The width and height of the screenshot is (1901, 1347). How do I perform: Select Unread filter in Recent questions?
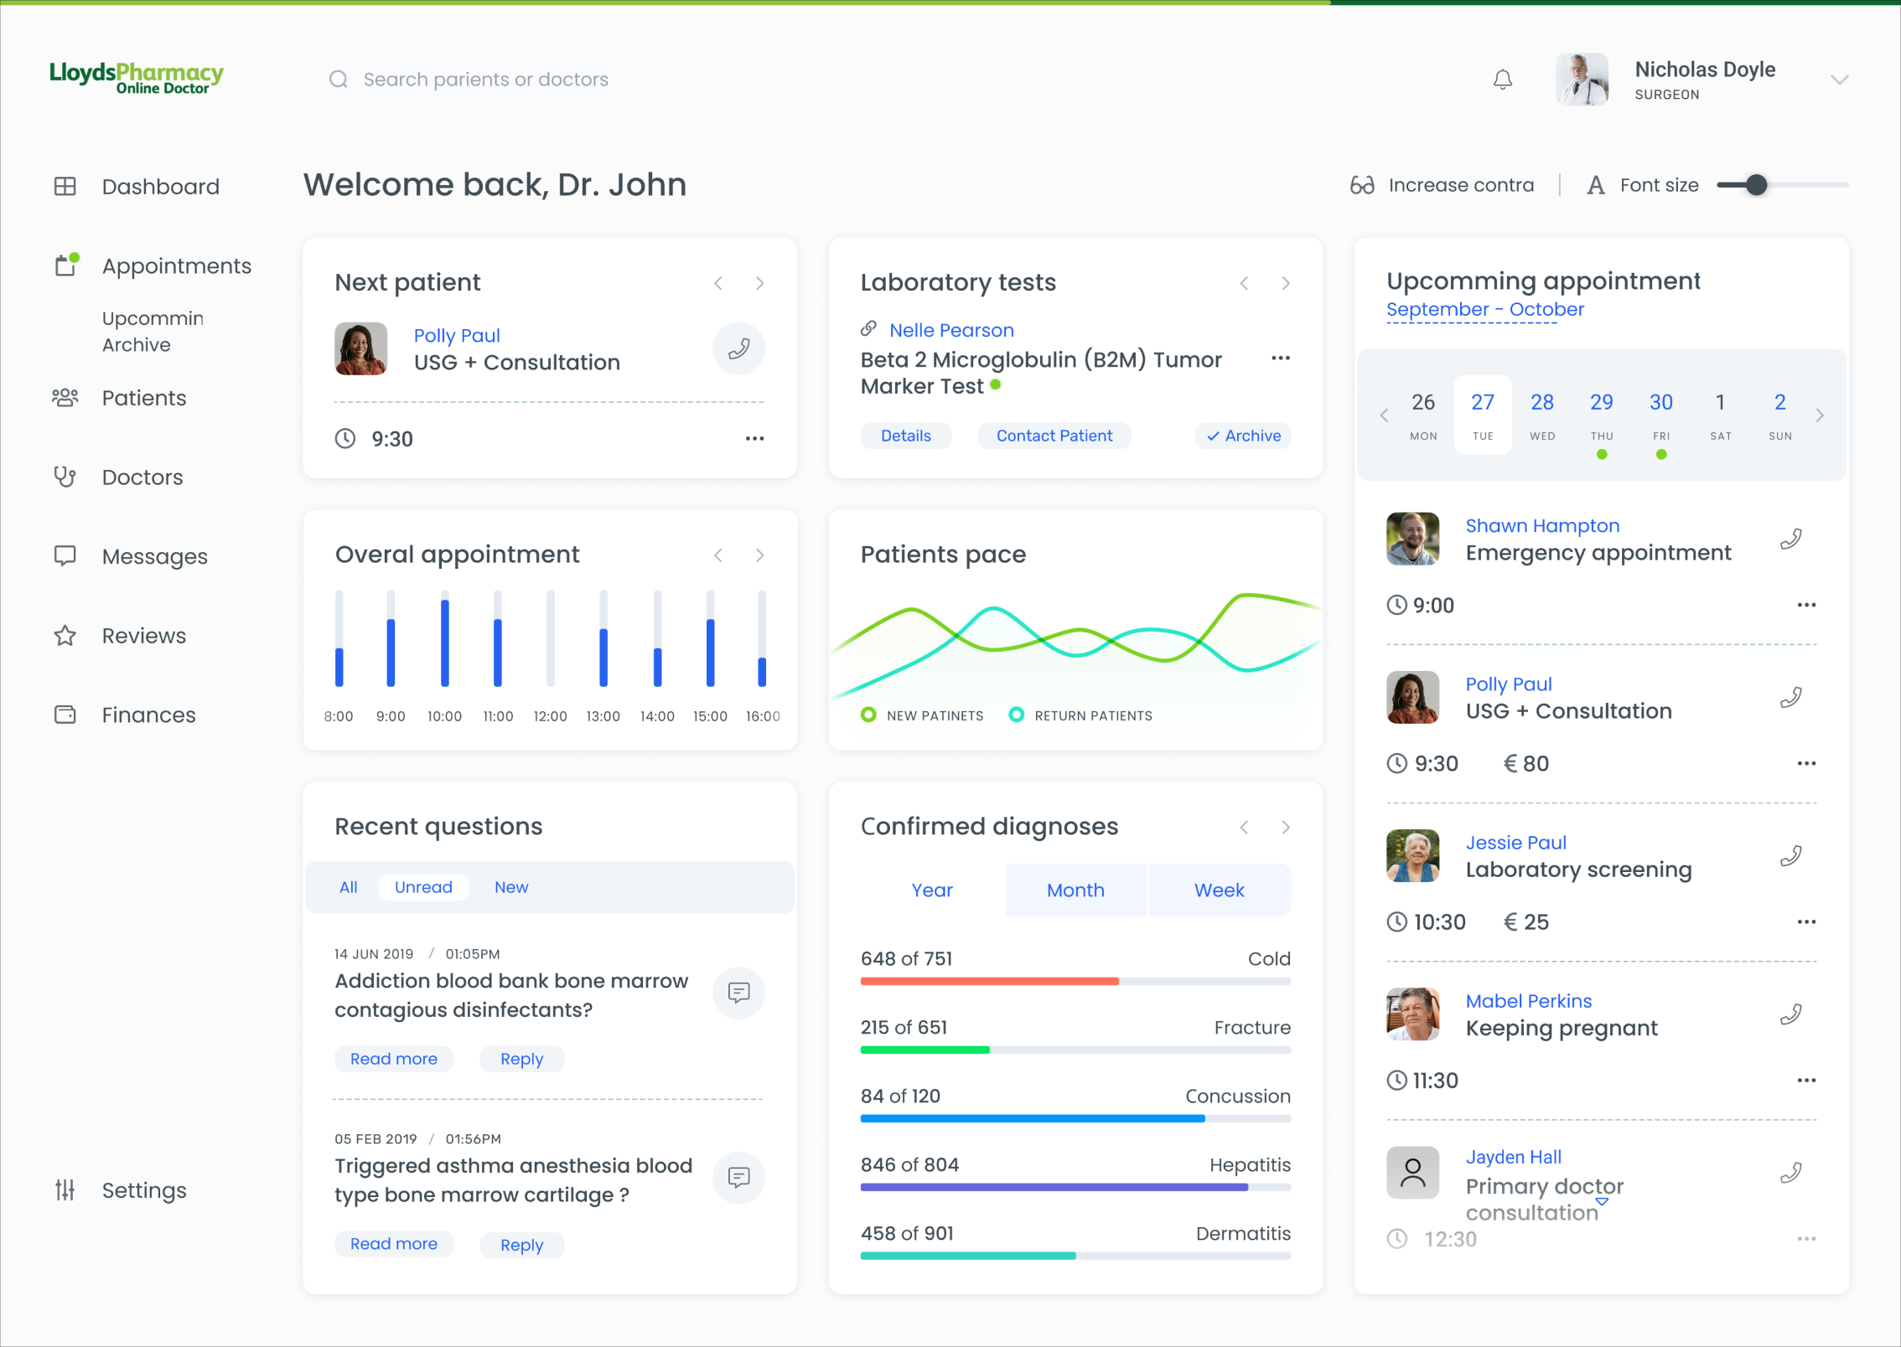tap(423, 887)
